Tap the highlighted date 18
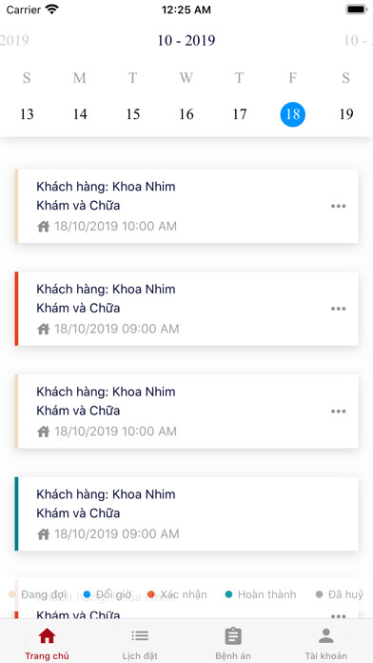The image size is (373, 663). click(x=293, y=114)
